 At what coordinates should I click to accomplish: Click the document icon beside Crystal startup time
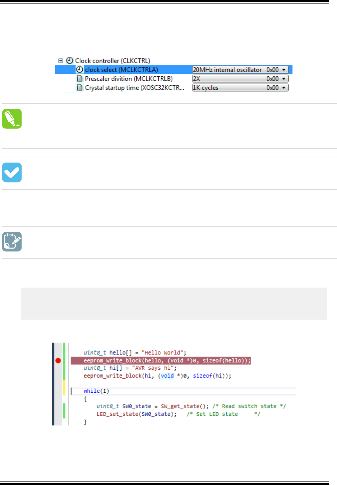[80, 88]
